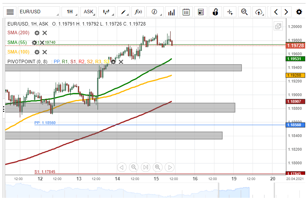Click the detach chart window icon
This screenshot has height=201, width=308.
click(278, 26)
